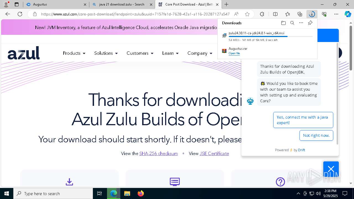Screen dimensions: 354x199
Task: Open the SHA-256 checksum link
Action: [x=158, y=153]
